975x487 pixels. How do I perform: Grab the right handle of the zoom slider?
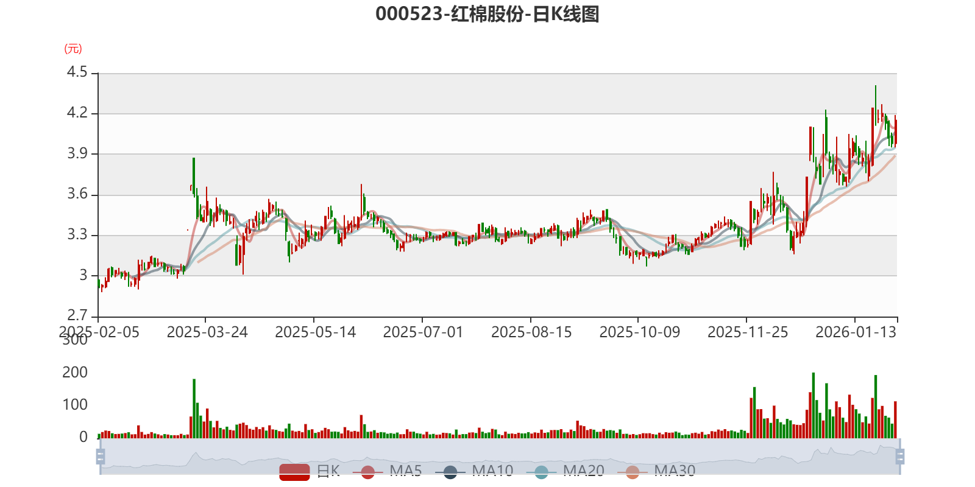point(900,457)
